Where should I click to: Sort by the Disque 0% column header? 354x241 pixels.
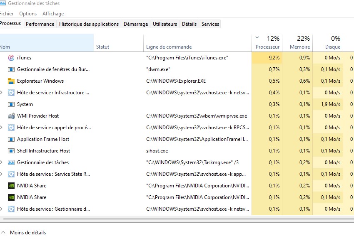coord(328,43)
